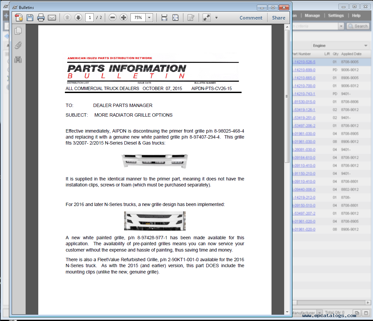Go to the next page arrow
Viewport: 373px width, 321px height.
click(x=78, y=17)
